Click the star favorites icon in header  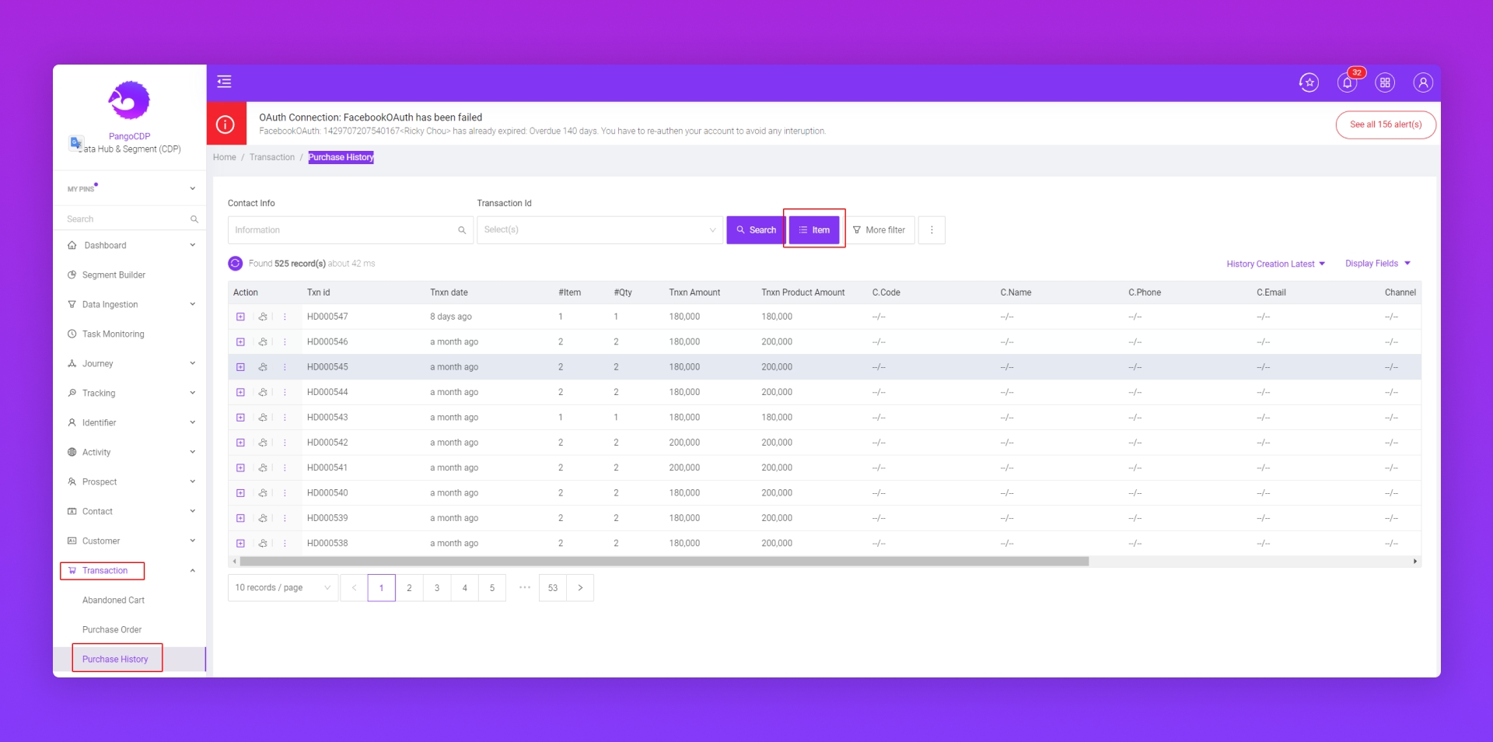(x=1309, y=82)
